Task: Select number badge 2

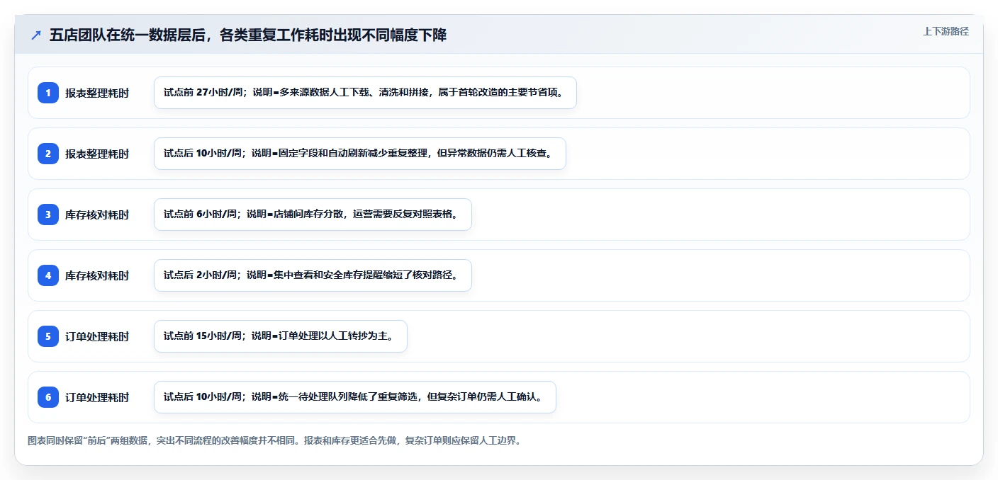Action: point(48,154)
